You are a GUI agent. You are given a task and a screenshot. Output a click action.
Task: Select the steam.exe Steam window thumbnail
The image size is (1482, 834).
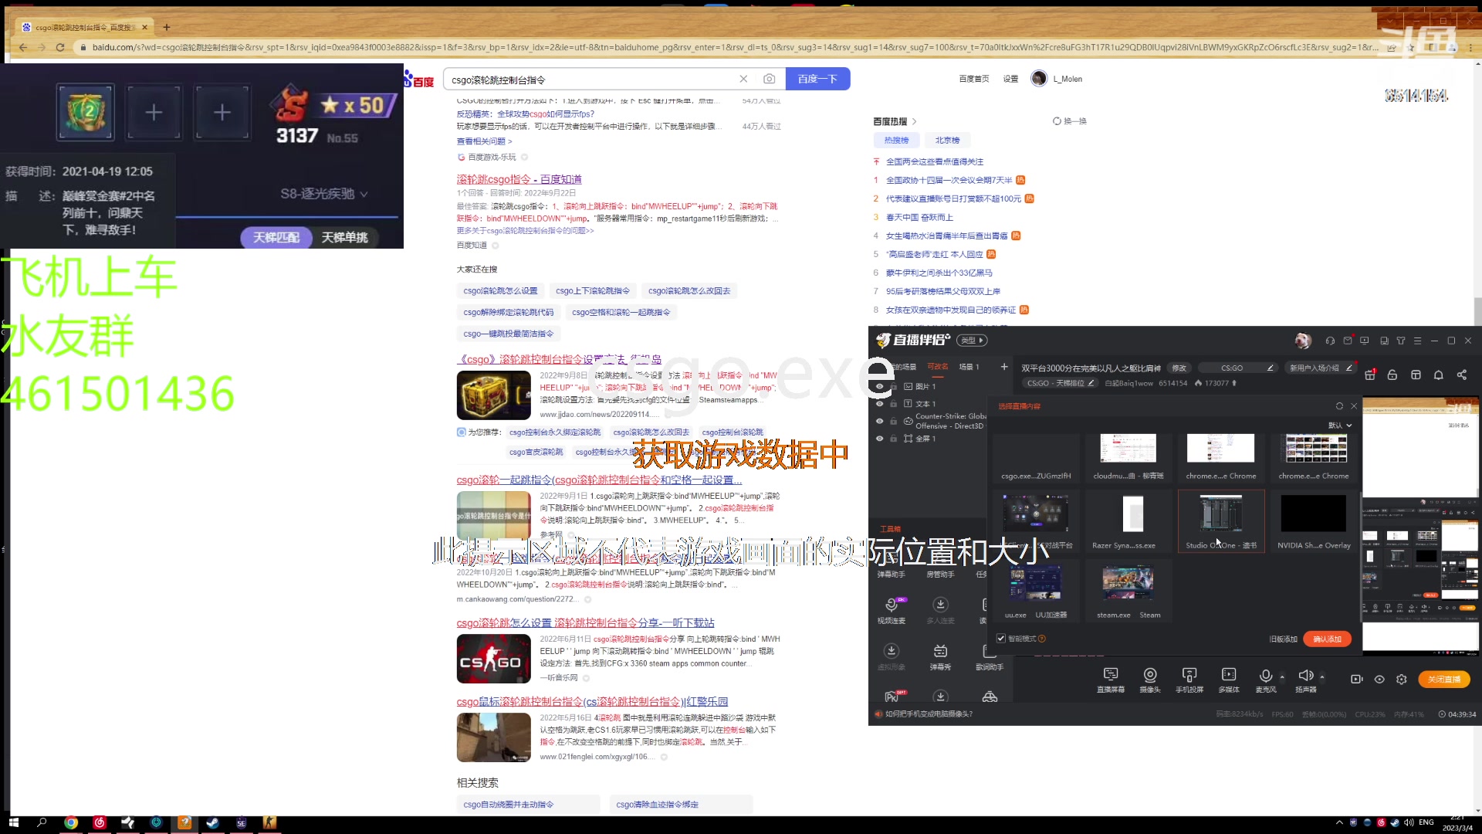(x=1128, y=591)
